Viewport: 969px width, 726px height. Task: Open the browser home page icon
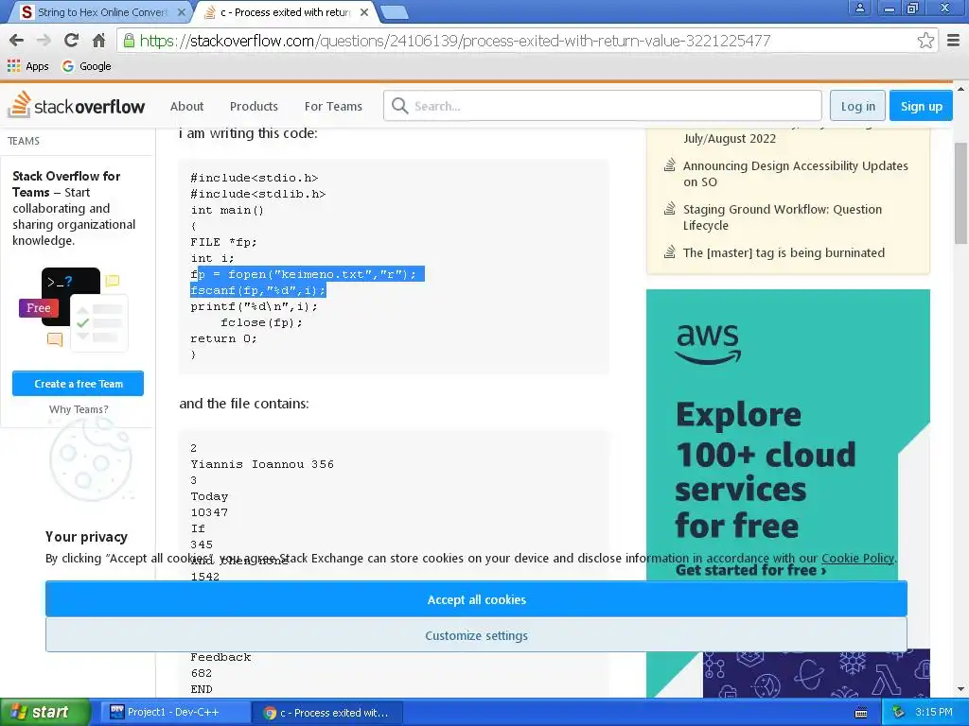click(98, 41)
